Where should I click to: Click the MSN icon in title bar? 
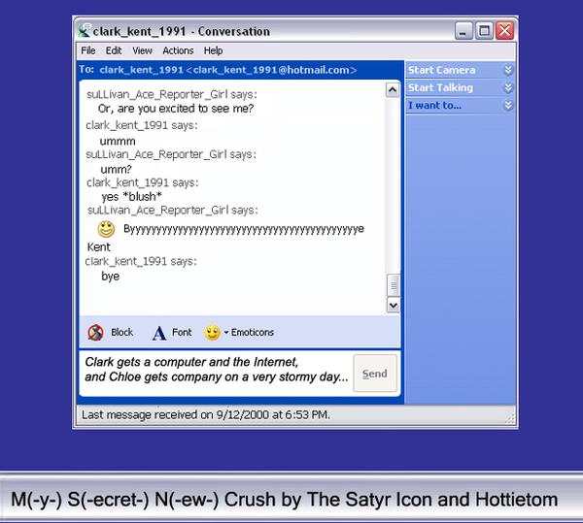(86, 30)
